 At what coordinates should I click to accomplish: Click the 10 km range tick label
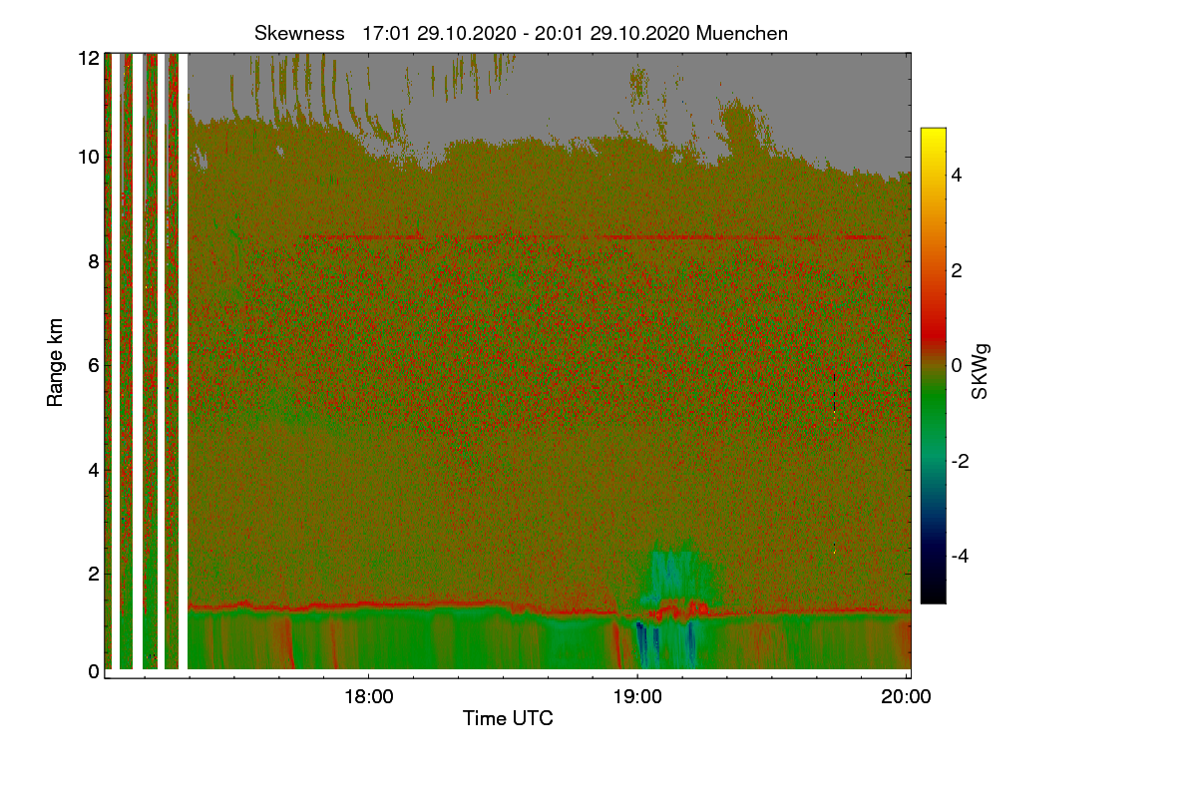[x=89, y=158]
